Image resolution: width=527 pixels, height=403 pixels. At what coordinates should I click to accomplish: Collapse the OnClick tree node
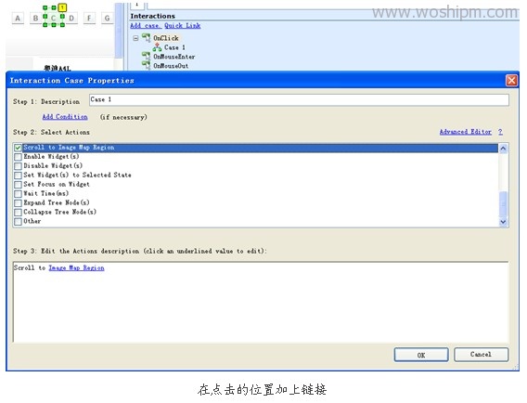(x=135, y=38)
